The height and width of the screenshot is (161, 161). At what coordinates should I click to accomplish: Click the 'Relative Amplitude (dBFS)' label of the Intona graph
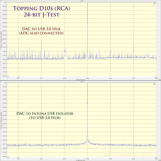click(1, 120)
